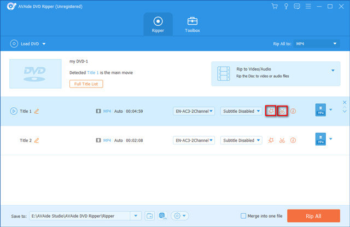Screen dimensions: 350x227
Task: Click the 00:02:08 duration of Title 2
Action: (135, 141)
